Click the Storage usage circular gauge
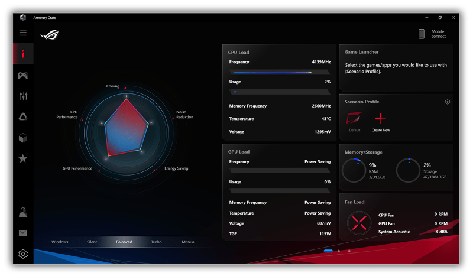473x276 pixels. click(408, 170)
